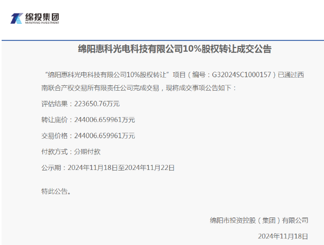Viewport: 324px width, 245px height.
Task: Click the 公示期 date range line
Action: coord(108,168)
